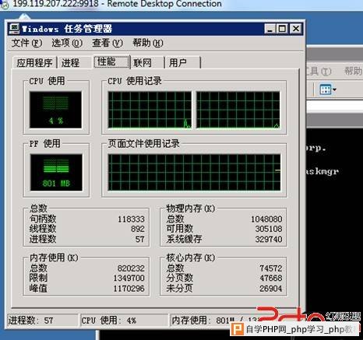
Task: Select the 性能 tab
Action: click(111, 61)
